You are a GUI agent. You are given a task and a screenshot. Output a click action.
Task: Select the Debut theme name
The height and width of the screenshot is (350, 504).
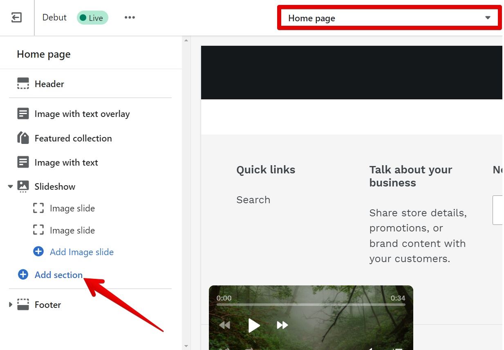click(54, 17)
